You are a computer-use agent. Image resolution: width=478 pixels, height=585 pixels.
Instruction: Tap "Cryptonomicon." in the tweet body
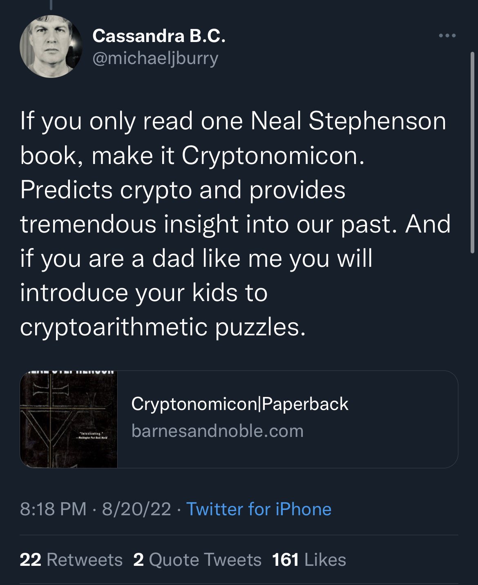tap(273, 155)
